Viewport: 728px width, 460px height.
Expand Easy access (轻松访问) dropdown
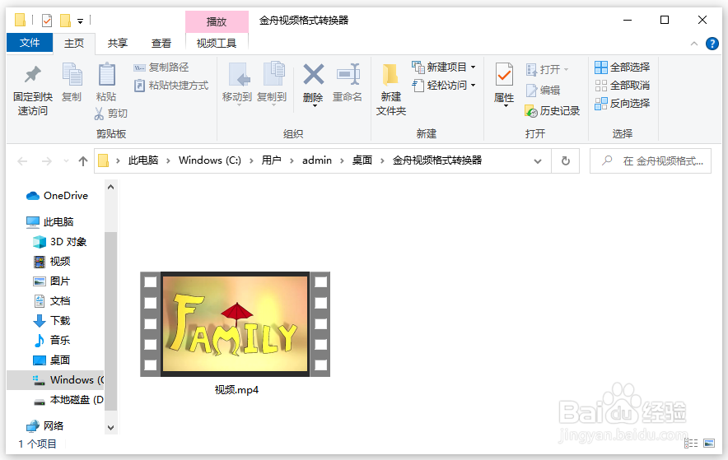pyautogui.click(x=473, y=86)
